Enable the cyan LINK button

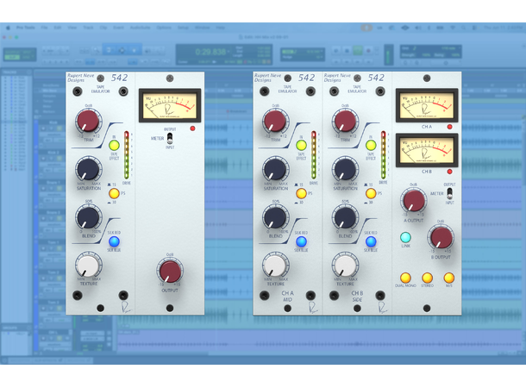pyautogui.click(x=405, y=237)
